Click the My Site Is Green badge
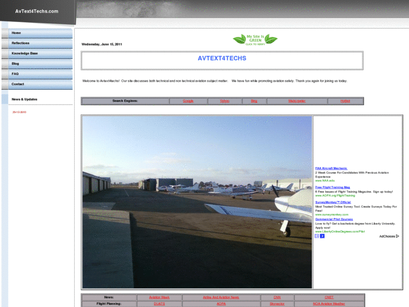The height and width of the screenshot is (307, 409). [255, 39]
